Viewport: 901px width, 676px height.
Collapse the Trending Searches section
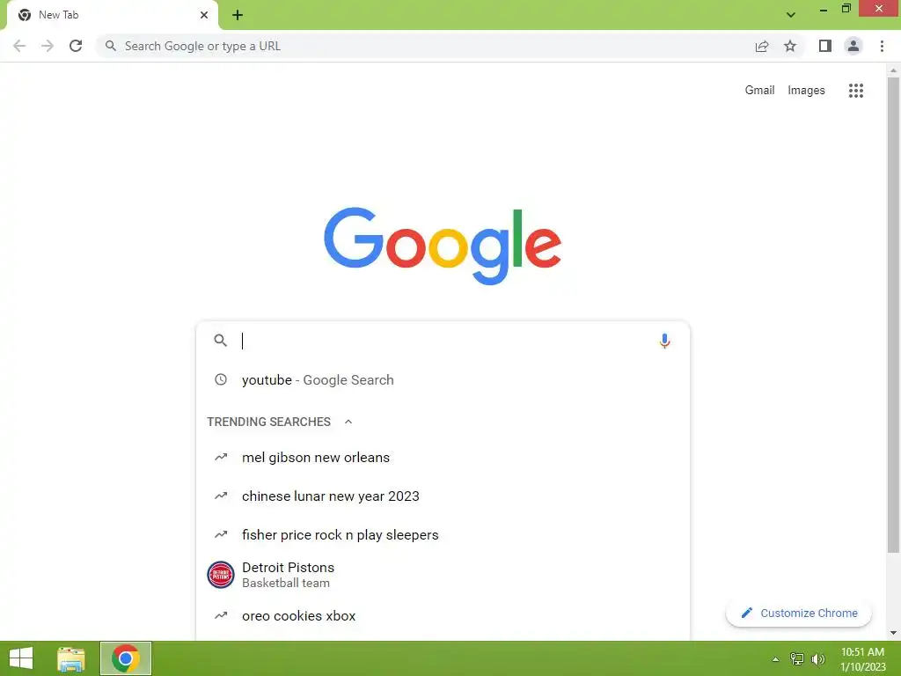pyautogui.click(x=348, y=422)
